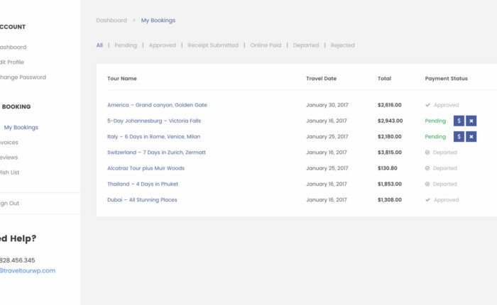The width and height of the screenshot is (497, 305).
Task: Cancel the 5-Day Johannesburg booking with X icon
Action: click(471, 121)
